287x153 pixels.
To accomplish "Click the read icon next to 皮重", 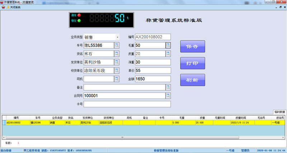I will click(168, 54).
